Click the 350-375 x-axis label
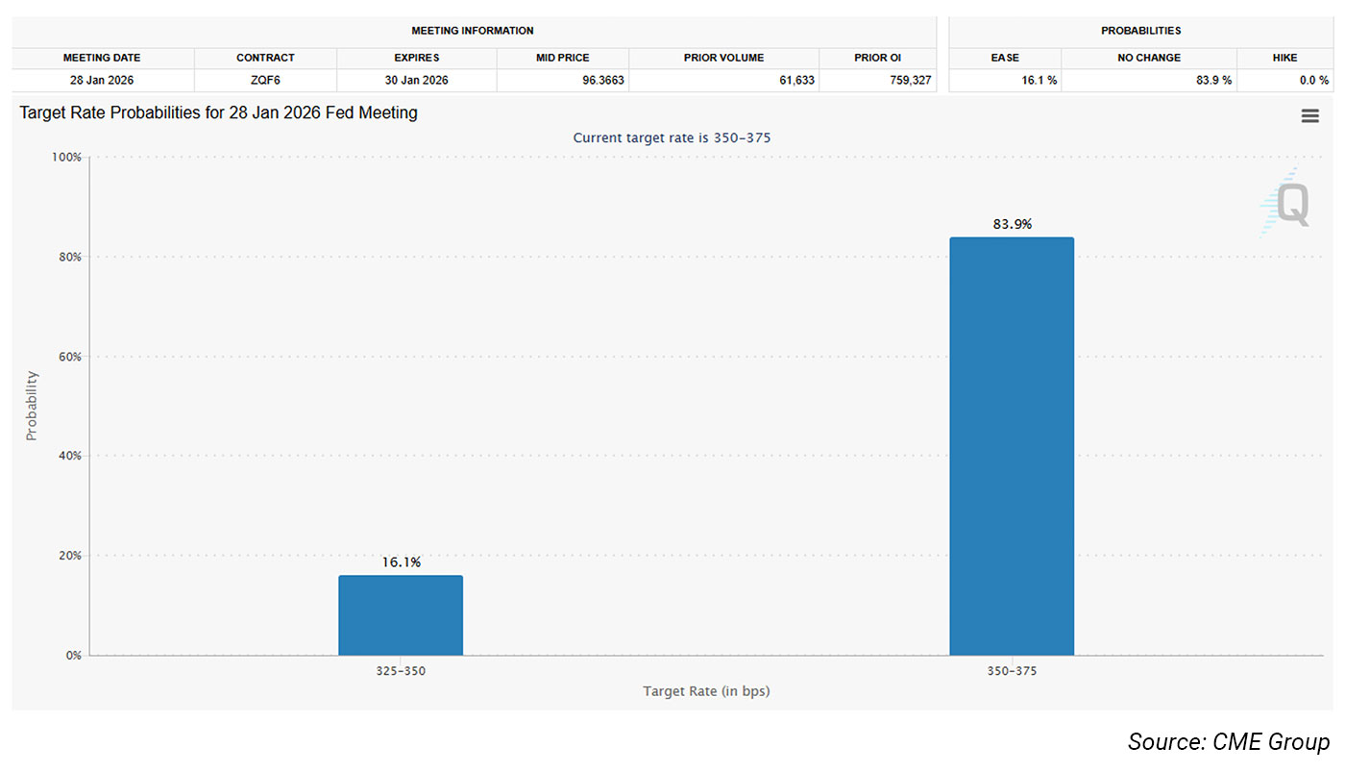 pos(1012,671)
